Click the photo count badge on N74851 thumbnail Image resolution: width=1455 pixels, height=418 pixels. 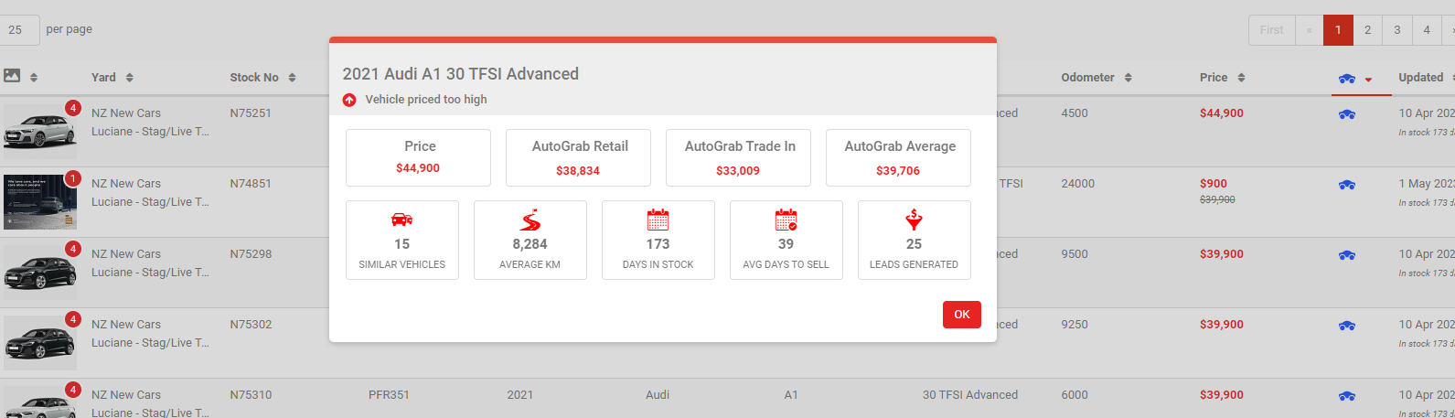click(73, 178)
